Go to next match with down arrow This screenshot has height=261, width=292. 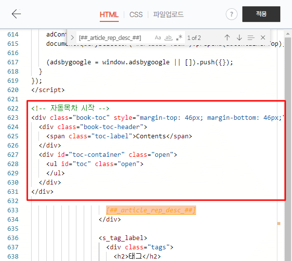(x=239, y=37)
